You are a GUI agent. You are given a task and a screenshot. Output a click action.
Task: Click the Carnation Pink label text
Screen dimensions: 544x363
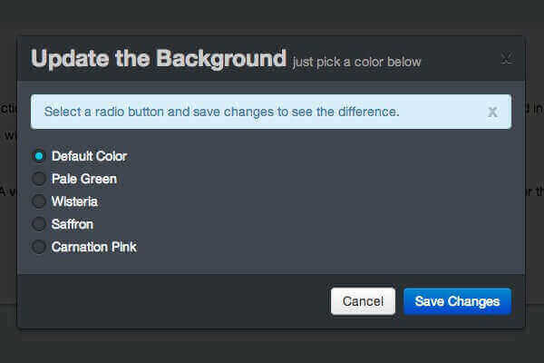[x=94, y=247]
